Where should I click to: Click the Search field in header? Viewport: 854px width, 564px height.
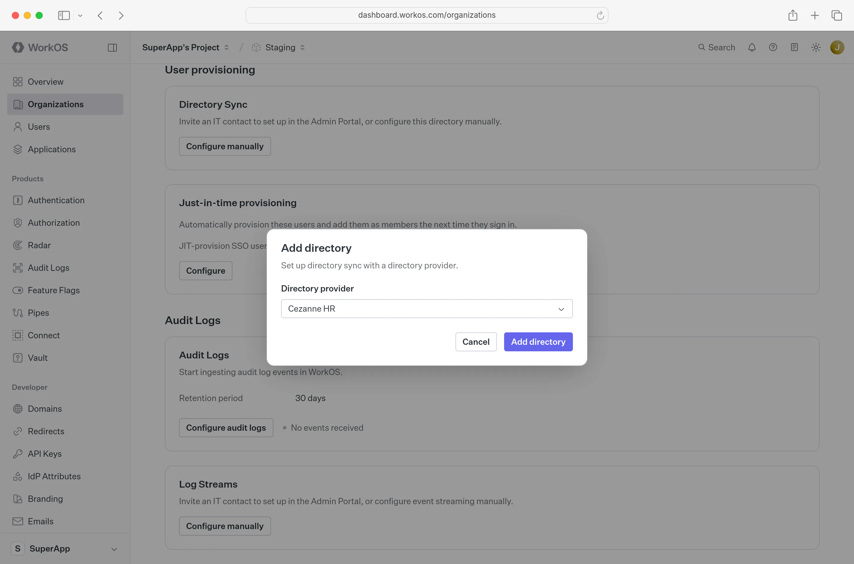(x=716, y=47)
